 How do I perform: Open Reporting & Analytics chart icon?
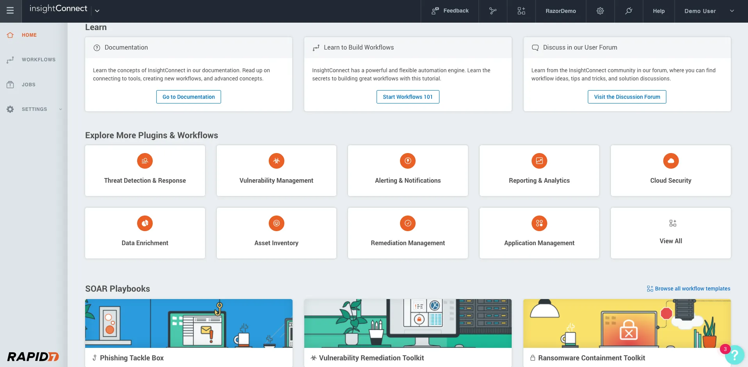539,161
